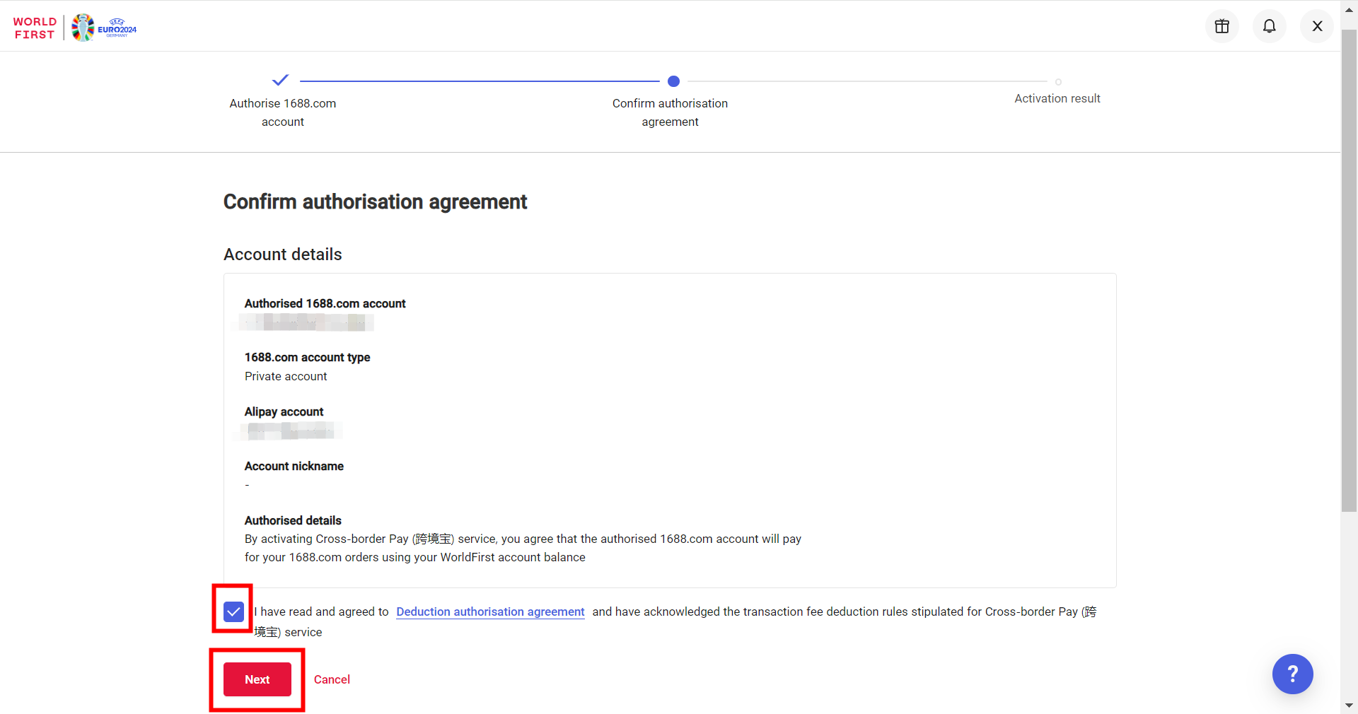The height and width of the screenshot is (714, 1358).
Task: Click the blurred Alipay account value
Action: click(291, 431)
